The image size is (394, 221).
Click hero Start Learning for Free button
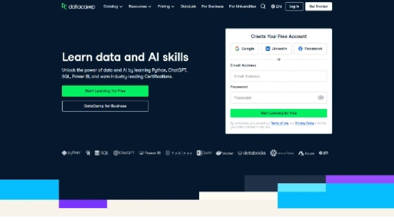(105, 91)
